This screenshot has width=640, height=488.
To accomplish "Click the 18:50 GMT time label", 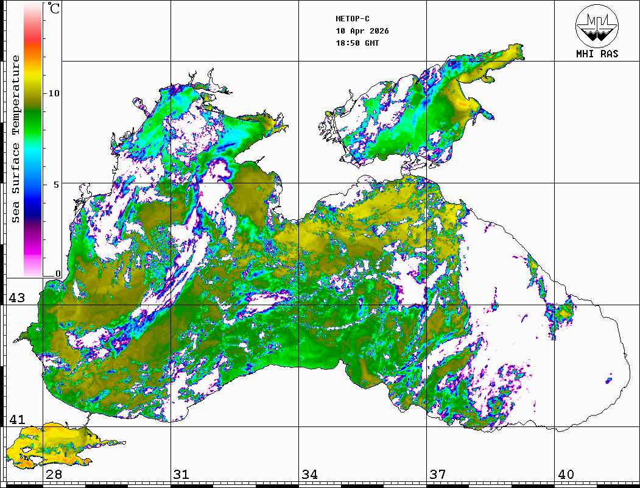I will (x=357, y=43).
